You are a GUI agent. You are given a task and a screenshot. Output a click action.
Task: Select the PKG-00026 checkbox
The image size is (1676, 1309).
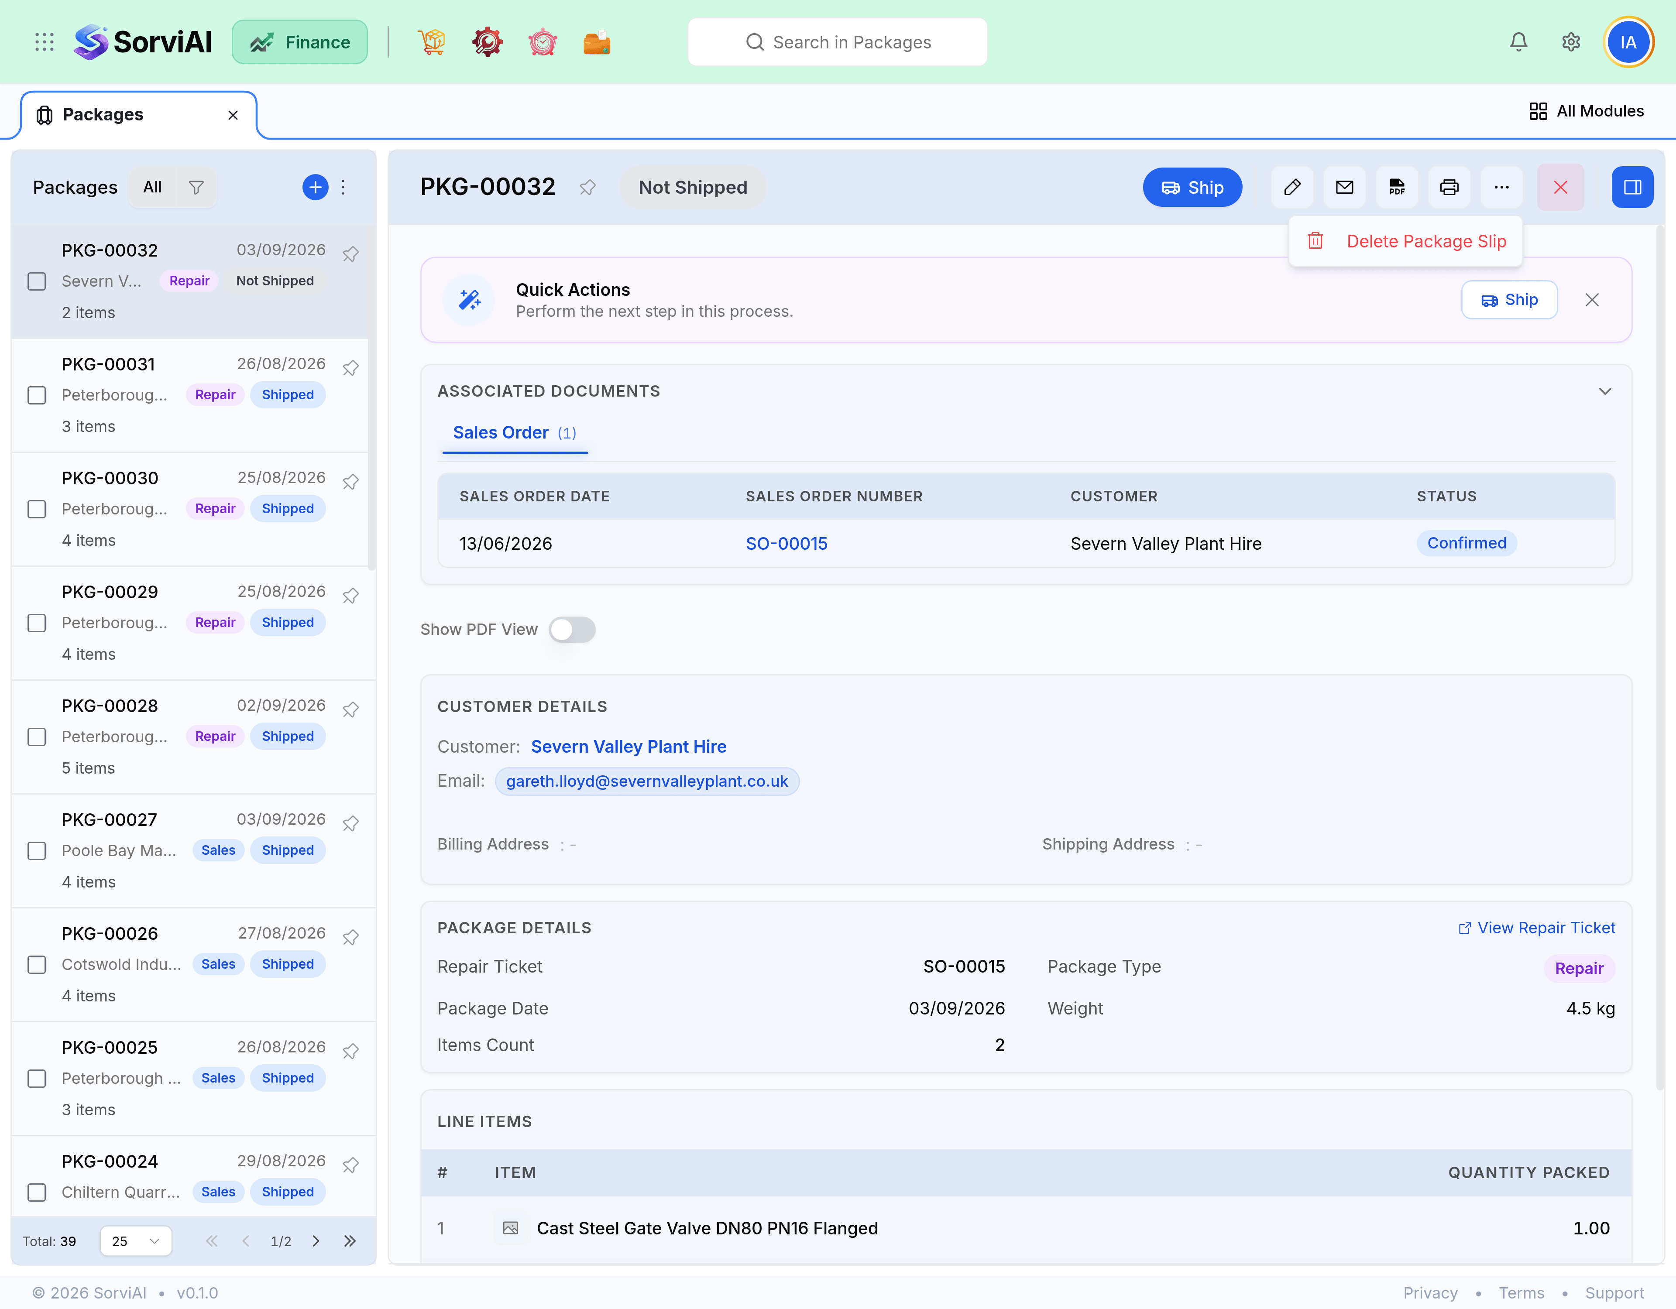pyautogui.click(x=37, y=965)
